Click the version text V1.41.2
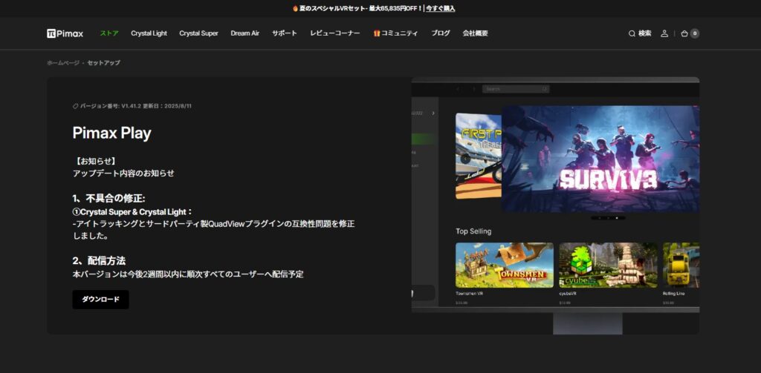 click(131, 106)
